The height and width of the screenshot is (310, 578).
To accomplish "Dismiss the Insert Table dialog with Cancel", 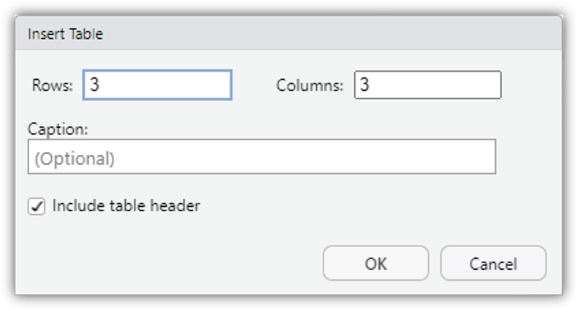I will 493,263.
